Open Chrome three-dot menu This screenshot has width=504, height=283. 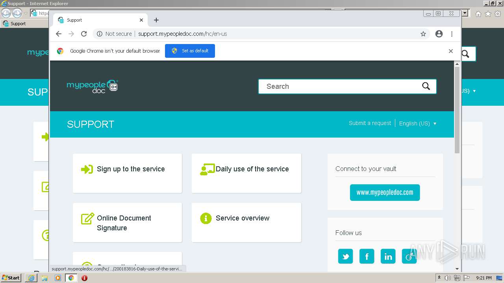pos(452,34)
